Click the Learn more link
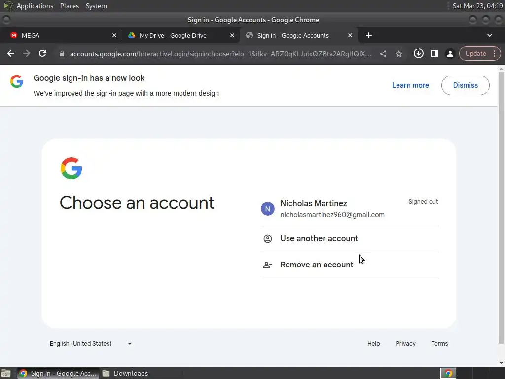 coord(410,85)
